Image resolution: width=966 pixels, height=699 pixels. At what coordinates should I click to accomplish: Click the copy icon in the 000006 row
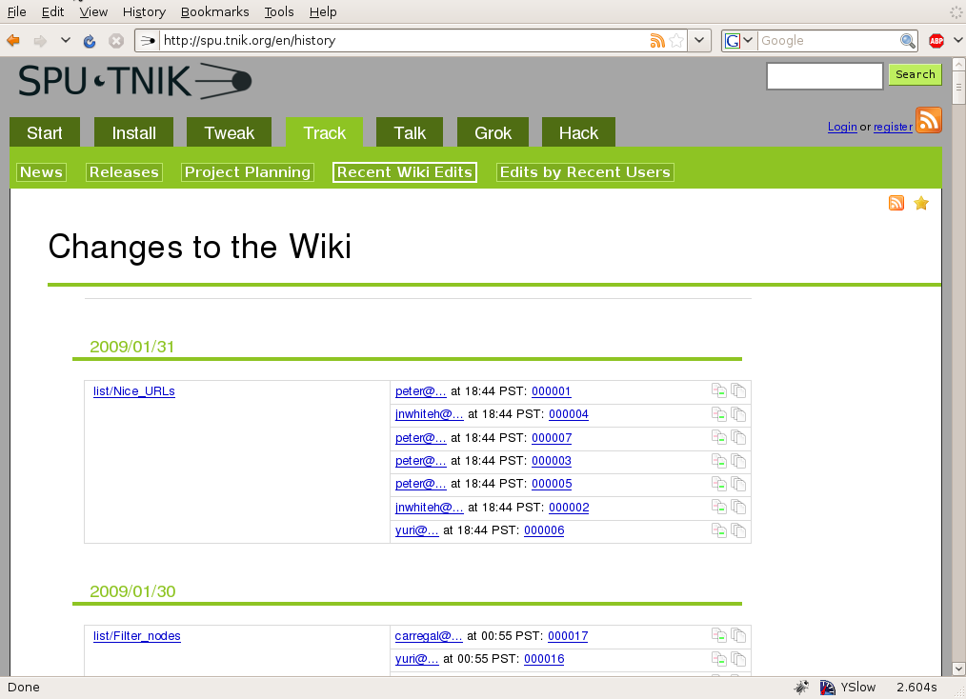(738, 530)
